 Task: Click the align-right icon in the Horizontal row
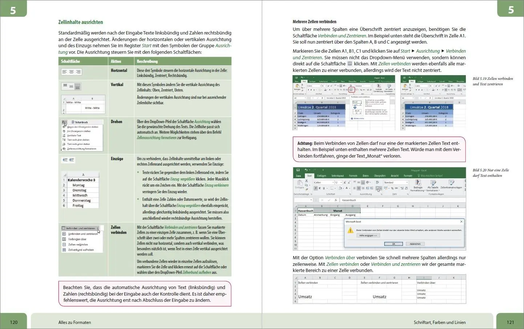pyautogui.click(x=78, y=72)
